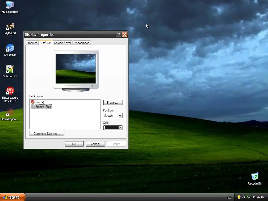This screenshot has height=201, width=268.
Task: Select the Chromium desktop shortcut
Action: 10,50
